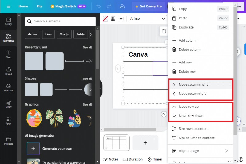Image resolution: width=246 pixels, height=164 pixels.
Task: Click the trash delete icon above the table
Action: point(164,31)
